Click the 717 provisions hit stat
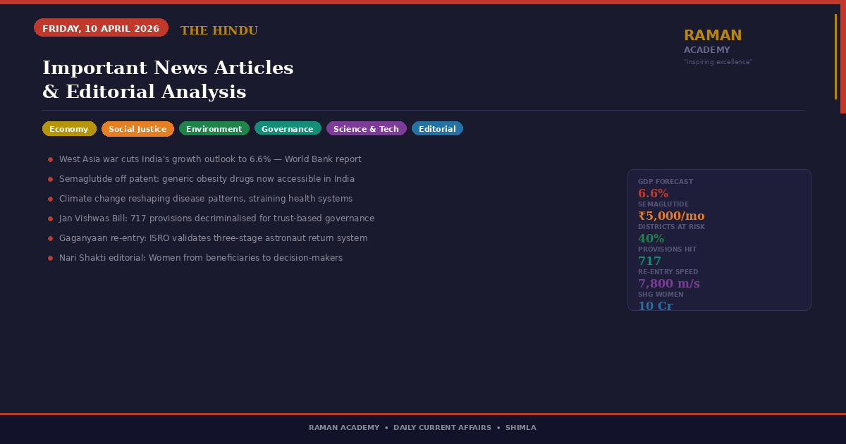846x444 pixels. click(x=649, y=261)
